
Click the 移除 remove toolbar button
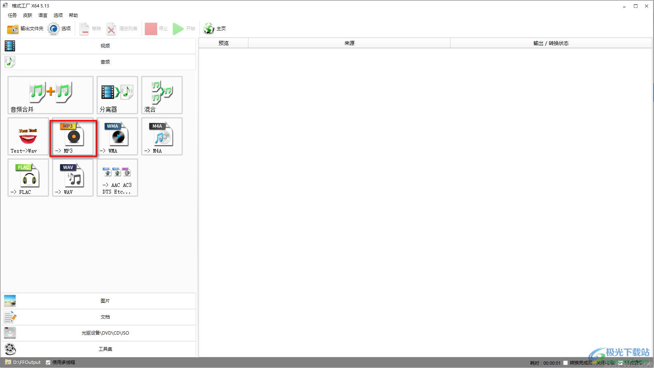[90, 28]
